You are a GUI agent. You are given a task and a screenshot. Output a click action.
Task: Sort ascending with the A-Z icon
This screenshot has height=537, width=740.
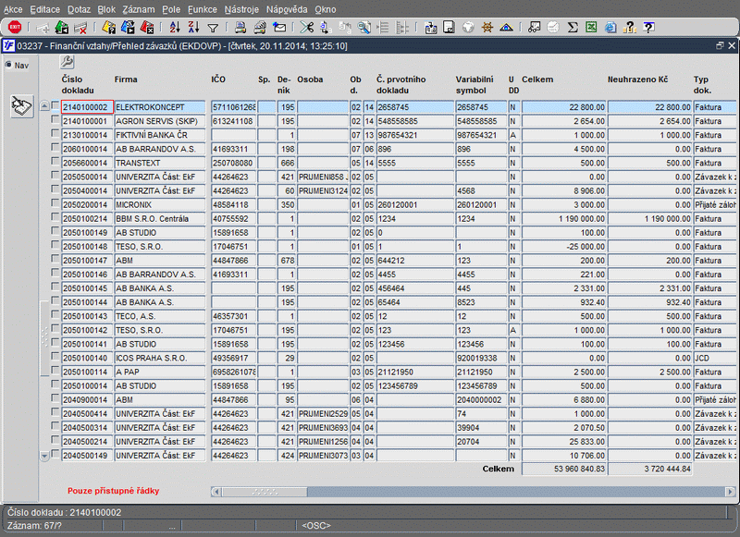coord(175,28)
